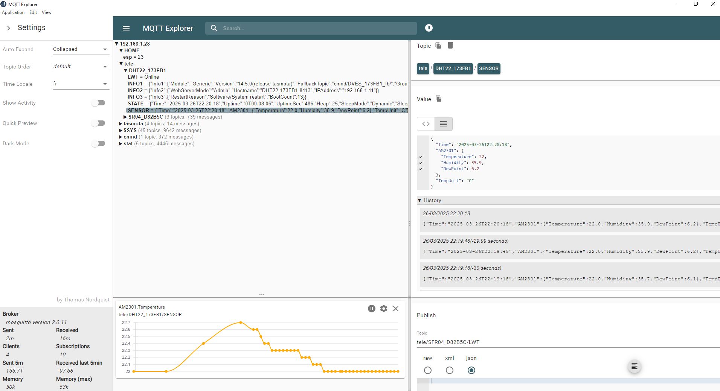Click the publish Topic input field
Viewport: 720px width, 391px height.
point(568,342)
